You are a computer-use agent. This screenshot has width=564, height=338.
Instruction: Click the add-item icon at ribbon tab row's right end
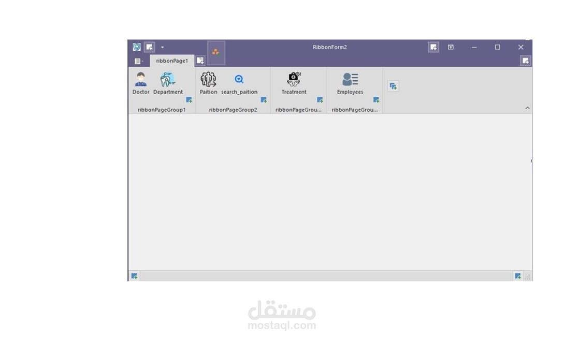tap(526, 61)
